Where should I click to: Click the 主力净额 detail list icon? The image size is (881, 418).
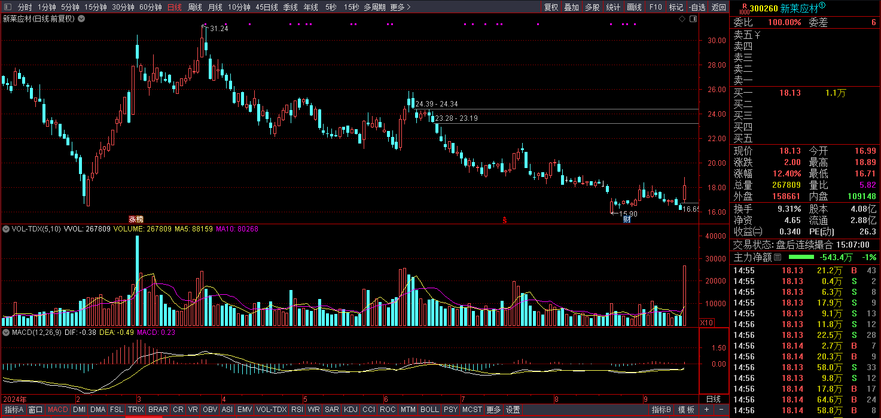pos(778,257)
